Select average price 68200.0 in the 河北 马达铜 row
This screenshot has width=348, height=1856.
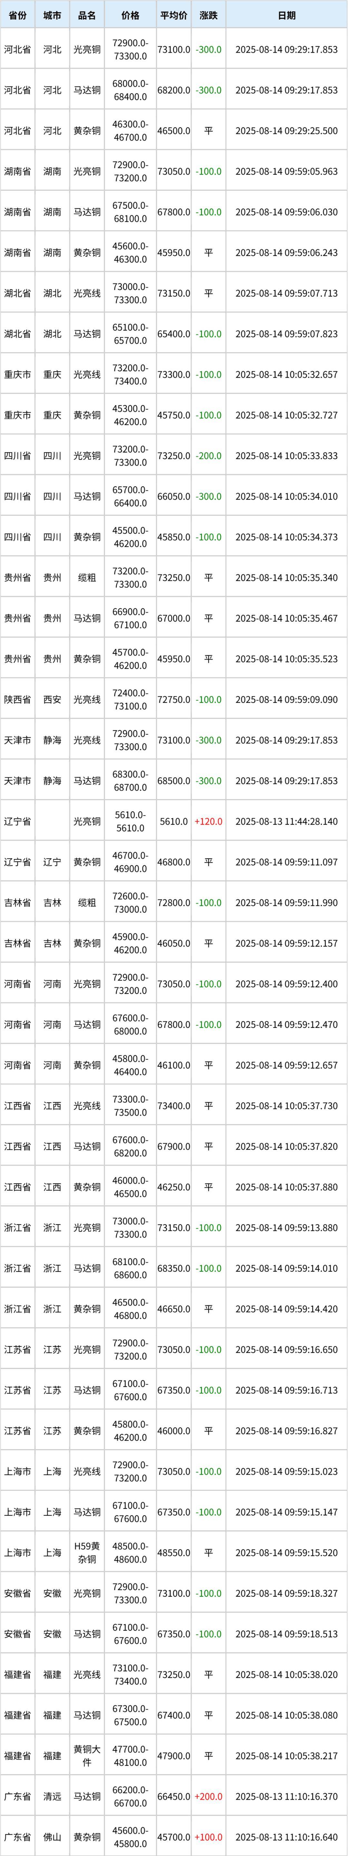(x=174, y=91)
